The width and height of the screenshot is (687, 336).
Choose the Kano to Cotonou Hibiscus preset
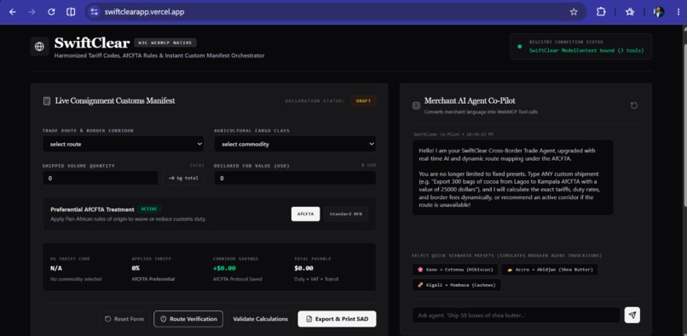(x=454, y=270)
